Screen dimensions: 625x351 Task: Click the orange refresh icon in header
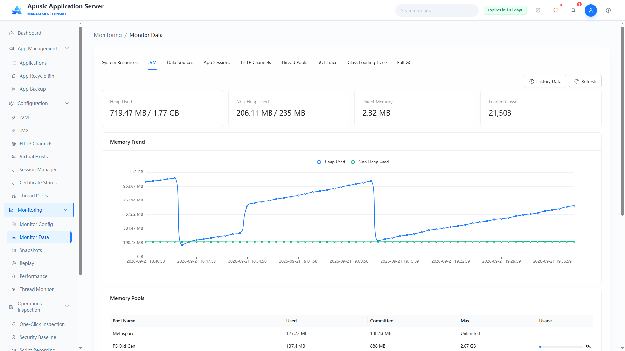tap(556, 10)
